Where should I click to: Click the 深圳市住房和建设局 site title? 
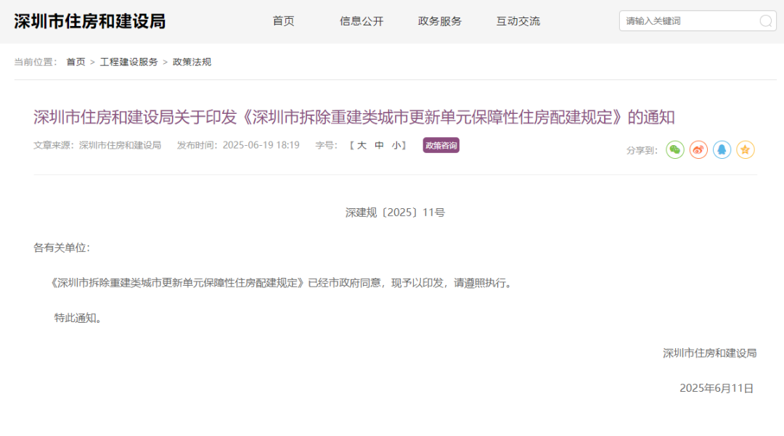(x=89, y=22)
